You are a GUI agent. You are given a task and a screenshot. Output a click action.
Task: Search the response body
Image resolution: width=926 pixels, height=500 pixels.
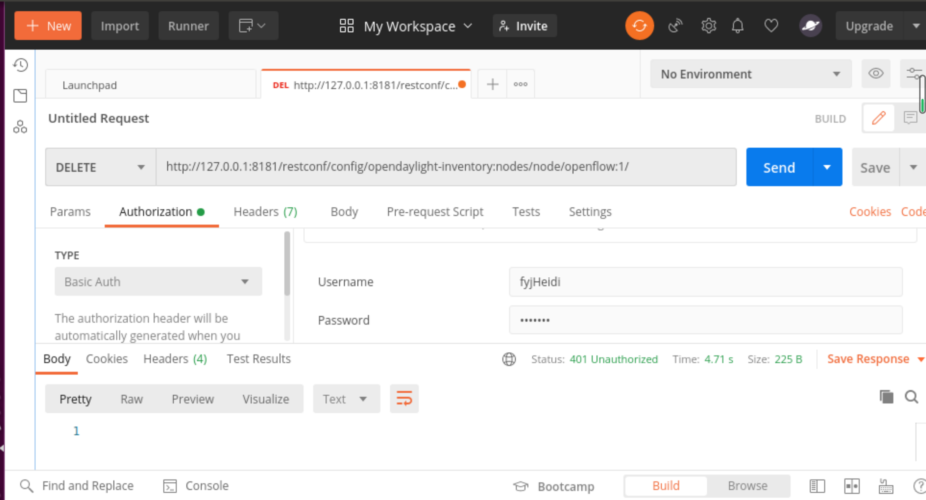click(911, 397)
